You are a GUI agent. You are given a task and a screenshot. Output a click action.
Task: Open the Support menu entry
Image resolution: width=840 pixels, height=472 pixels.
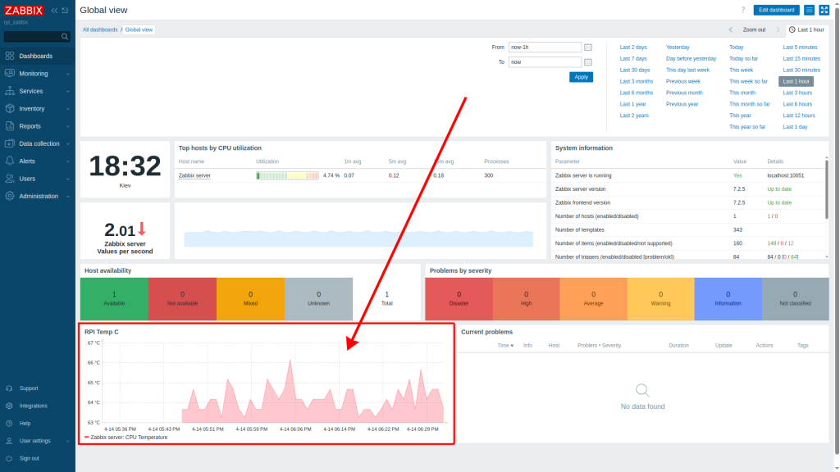tap(38, 388)
